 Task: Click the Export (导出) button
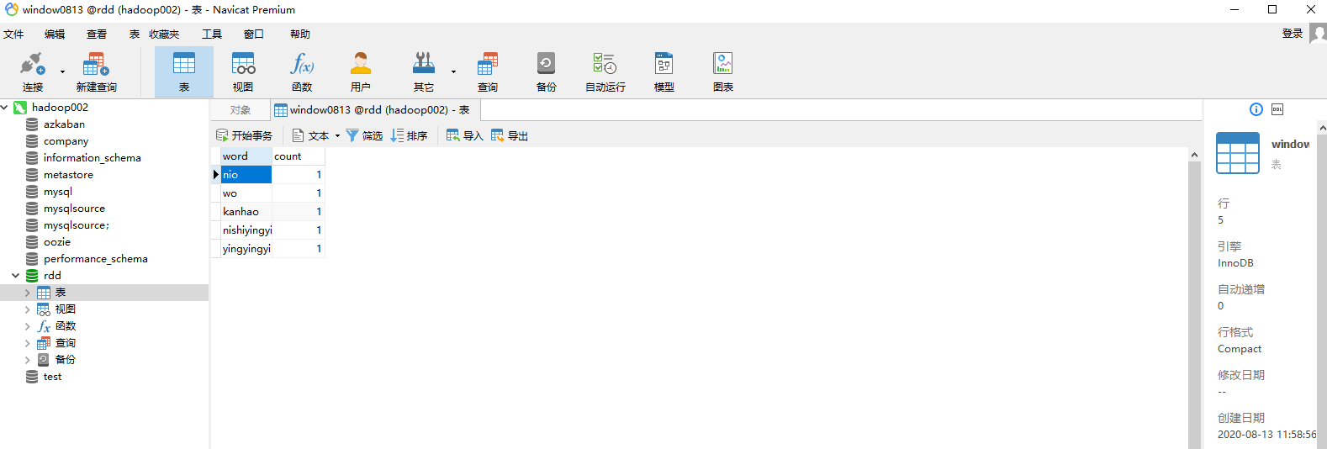click(510, 135)
